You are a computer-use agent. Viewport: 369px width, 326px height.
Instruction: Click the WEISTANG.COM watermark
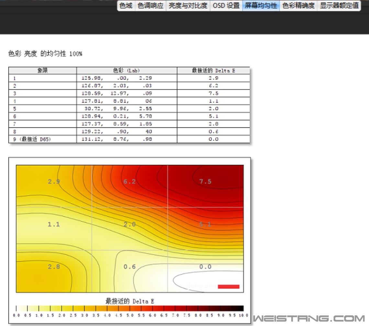pyautogui.click(x=309, y=318)
